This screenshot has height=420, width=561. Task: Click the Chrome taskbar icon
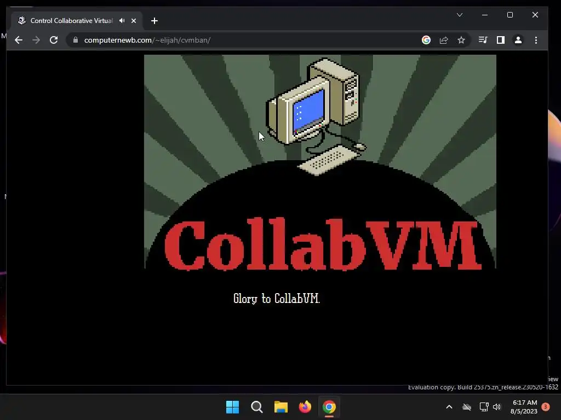(x=329, y=407)
